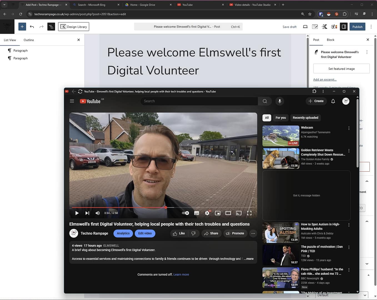The image size is (377, 300).
Task: Like the video
Action: point(179,233)
